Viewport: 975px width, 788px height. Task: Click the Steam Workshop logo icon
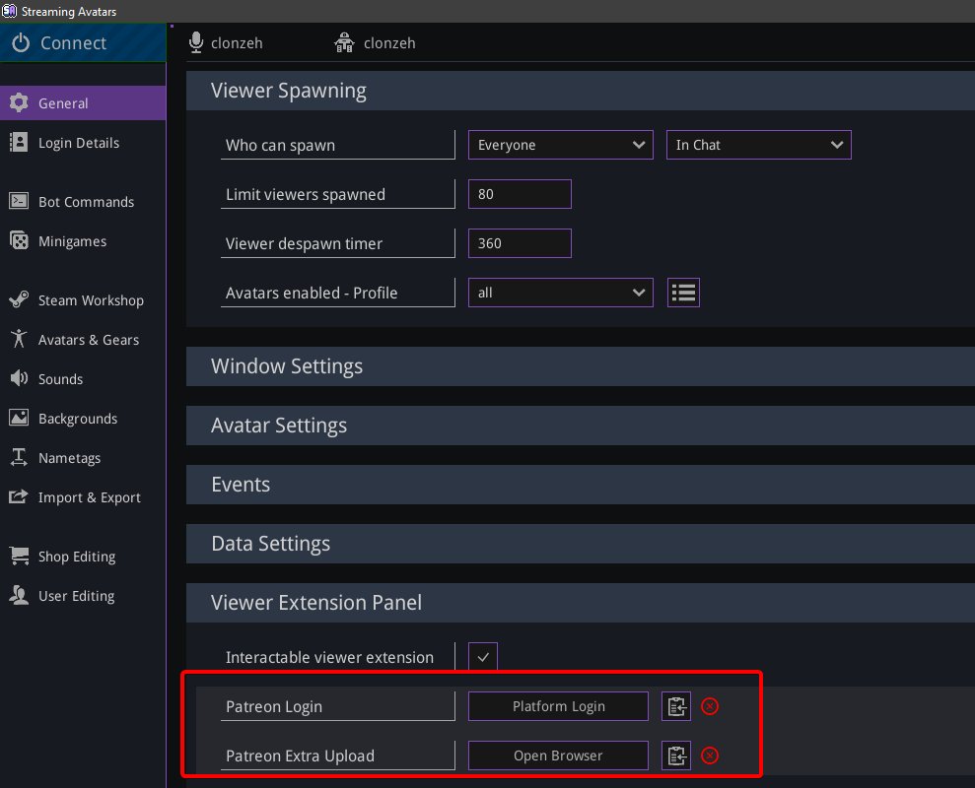click(19, 299)
